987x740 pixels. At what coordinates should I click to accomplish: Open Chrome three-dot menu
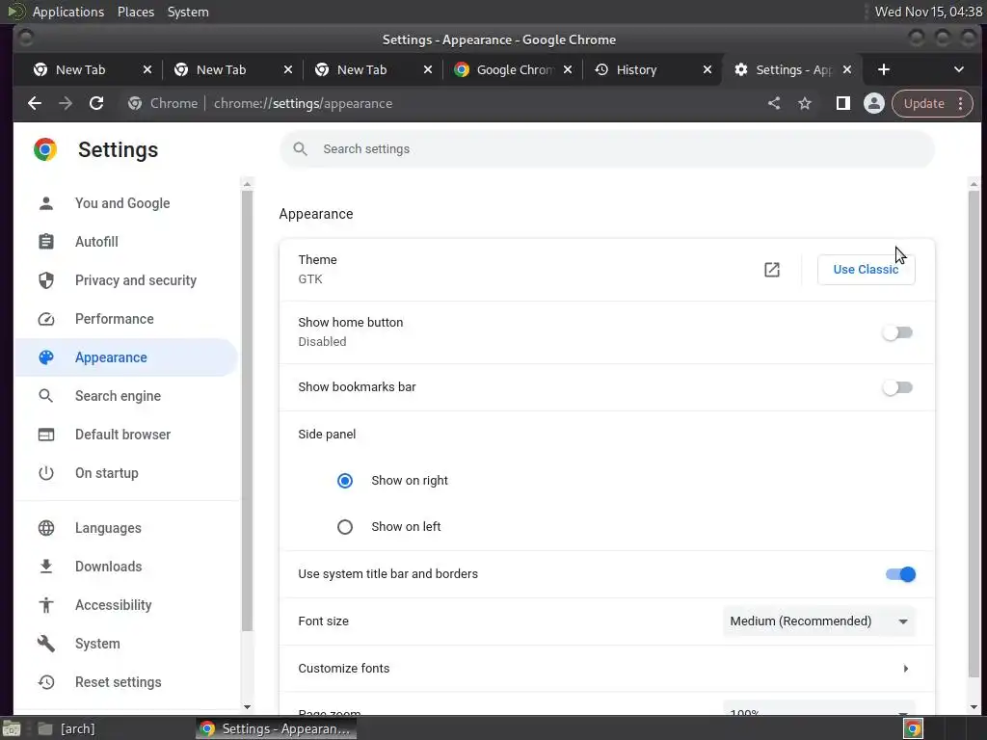pyautogui.click(x=961, y=103)
